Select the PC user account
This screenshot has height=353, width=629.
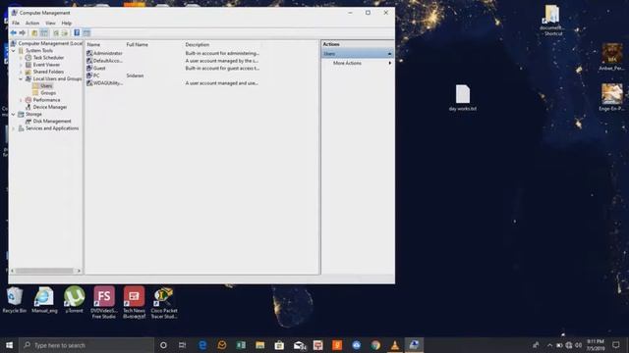click(x=96, y=76)
